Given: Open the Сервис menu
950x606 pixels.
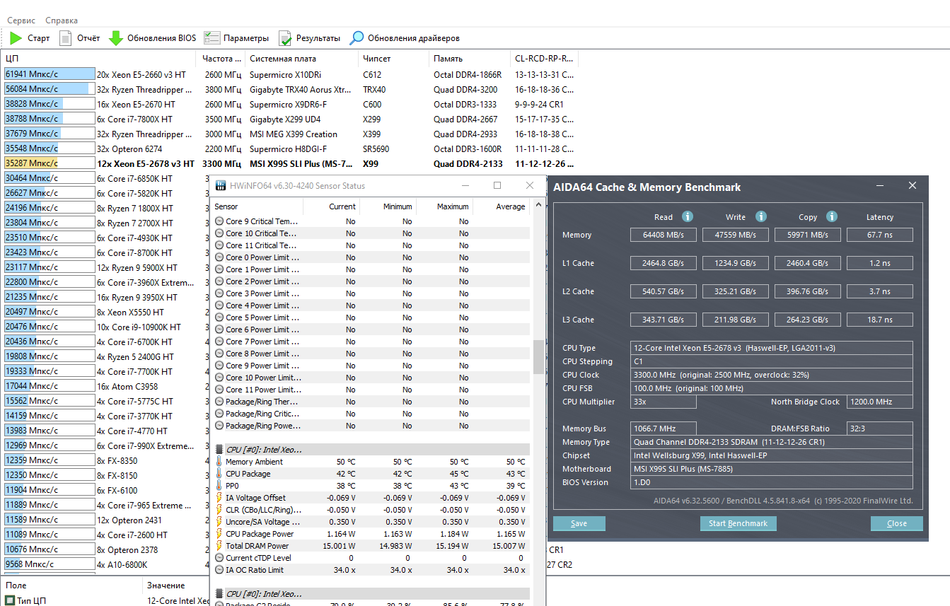Looking at the screenshot, I should point(21,21).
